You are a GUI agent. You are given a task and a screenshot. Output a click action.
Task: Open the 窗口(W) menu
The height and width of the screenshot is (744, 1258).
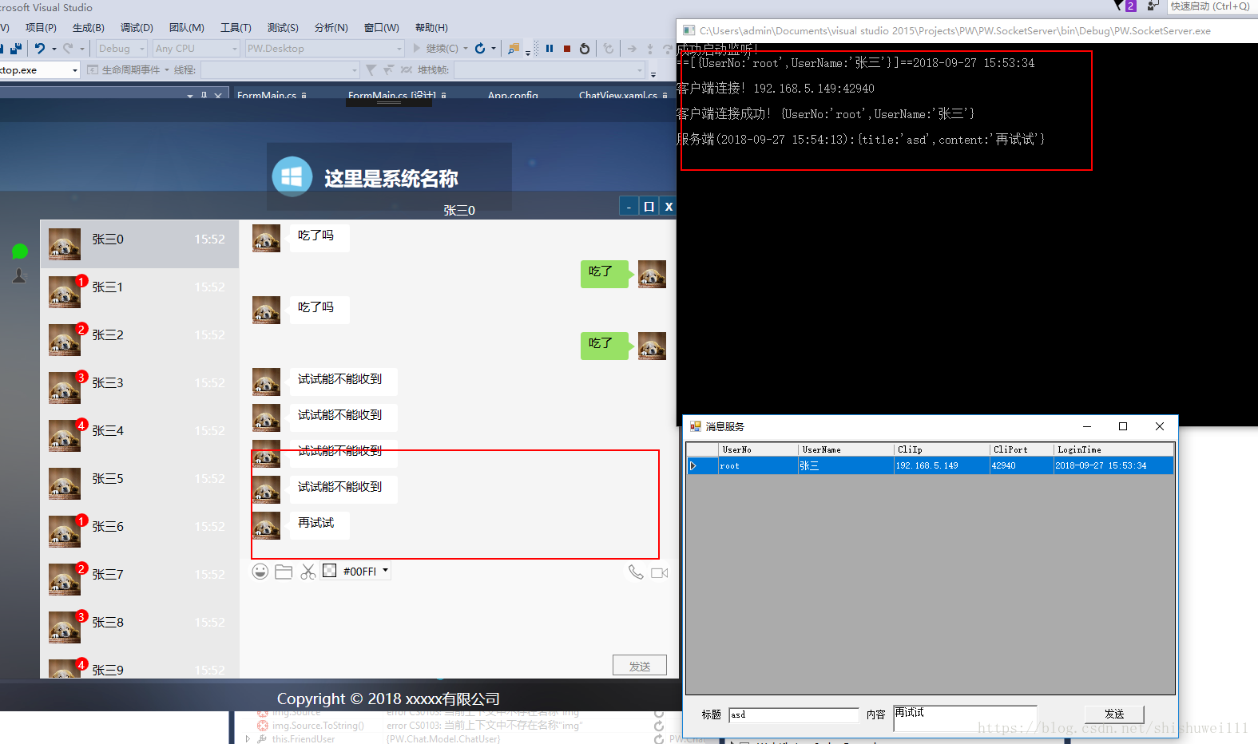tap(382, 27)
